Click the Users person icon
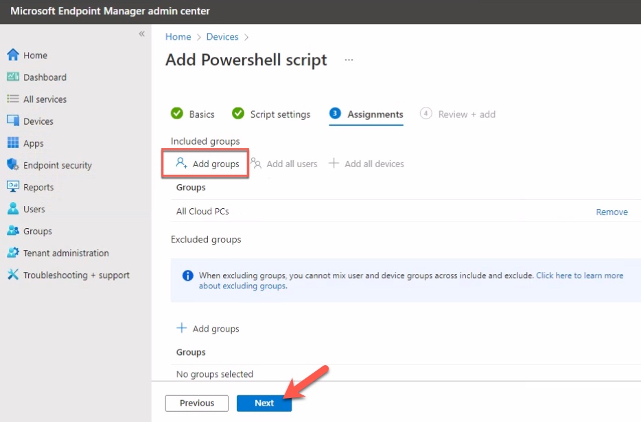The width and height of the screenshot is (641, 422). pos(12,209)
